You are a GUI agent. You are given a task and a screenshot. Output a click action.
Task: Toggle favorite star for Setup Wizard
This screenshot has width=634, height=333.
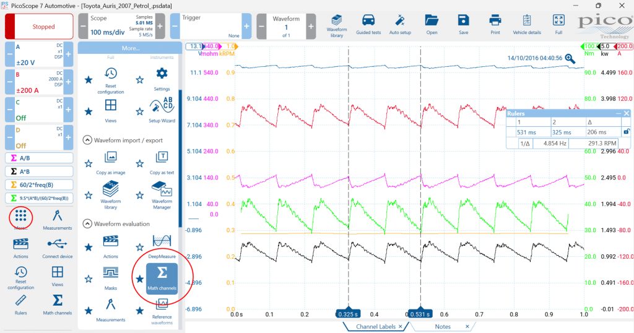tap(139, 111)
